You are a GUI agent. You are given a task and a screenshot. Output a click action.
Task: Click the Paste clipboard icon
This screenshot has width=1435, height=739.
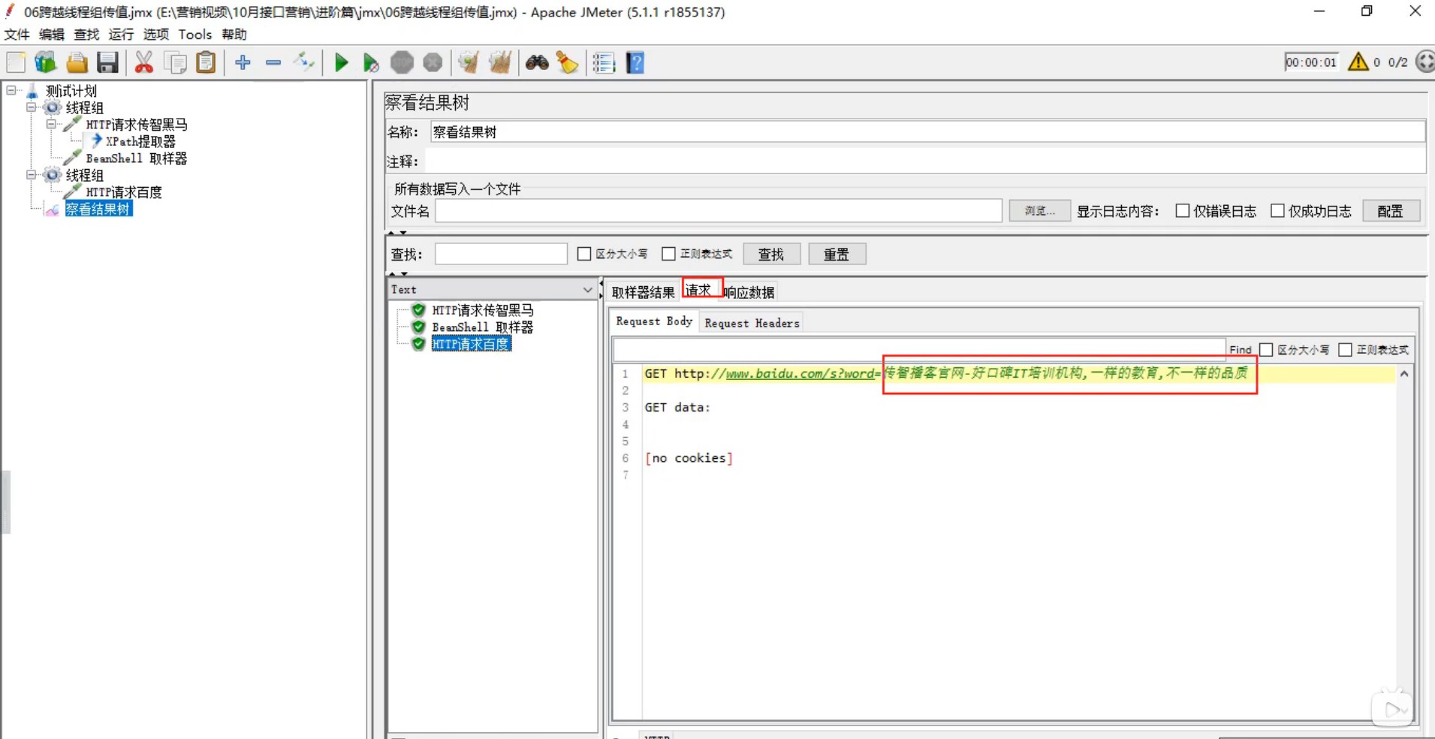tap(206, 62)
